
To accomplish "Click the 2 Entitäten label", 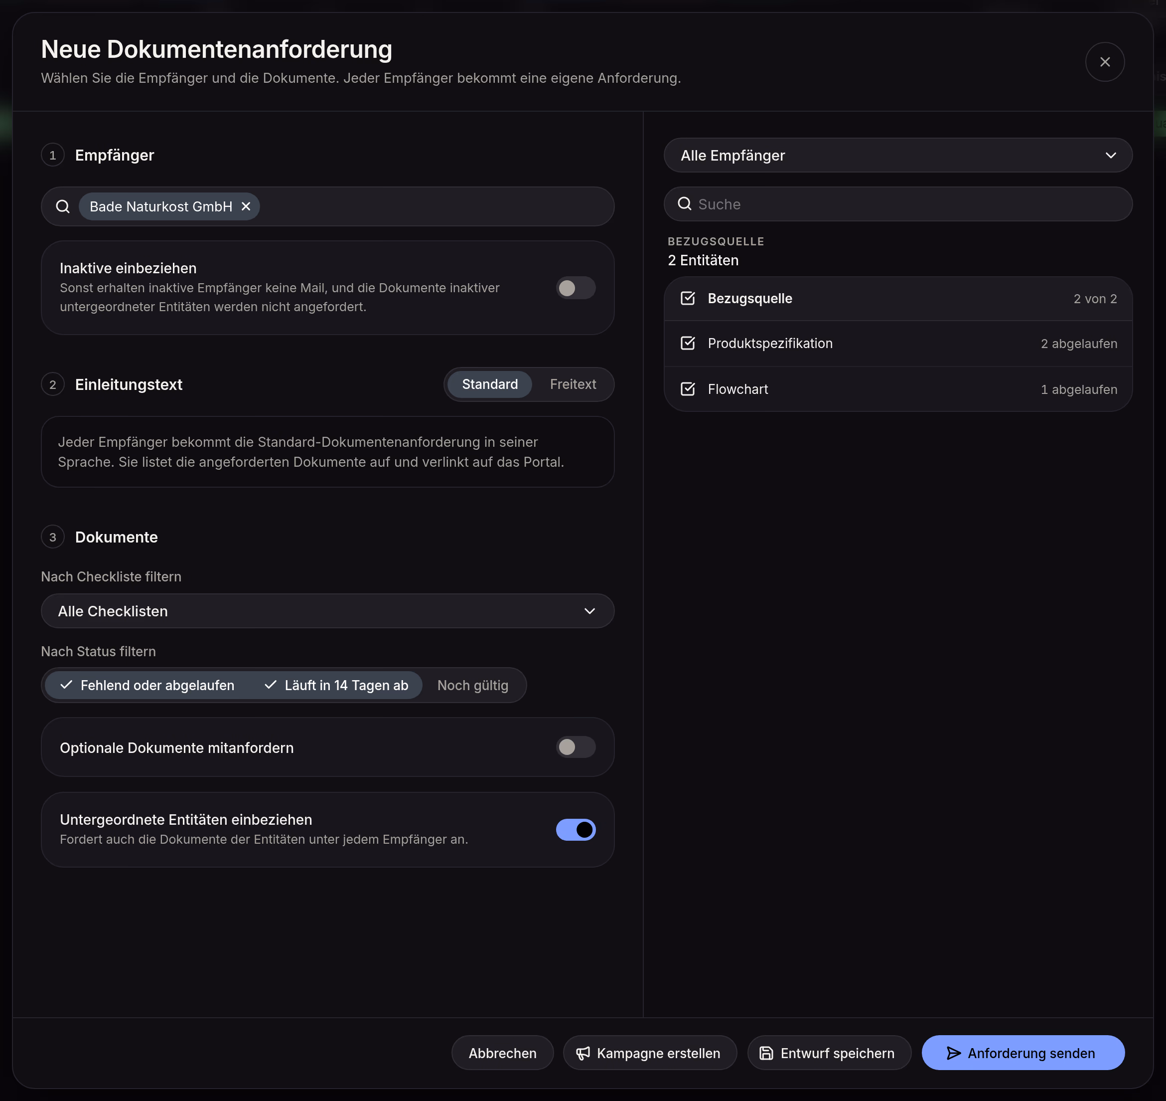I will (703, 260).
